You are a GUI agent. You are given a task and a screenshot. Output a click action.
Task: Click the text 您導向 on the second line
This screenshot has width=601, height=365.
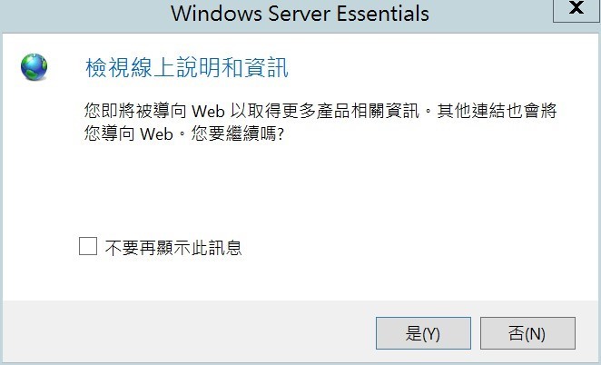(104, 133)
